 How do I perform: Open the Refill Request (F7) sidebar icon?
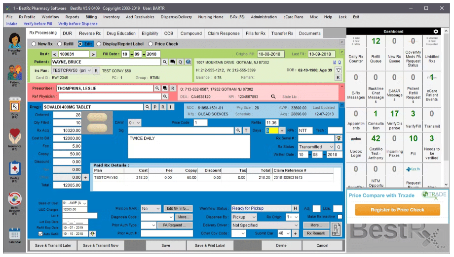click(x=14, y=203)
